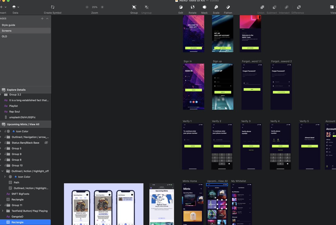Click the Group toolbar icon
This screenshot has height=225, width=336.
point(134,7)
